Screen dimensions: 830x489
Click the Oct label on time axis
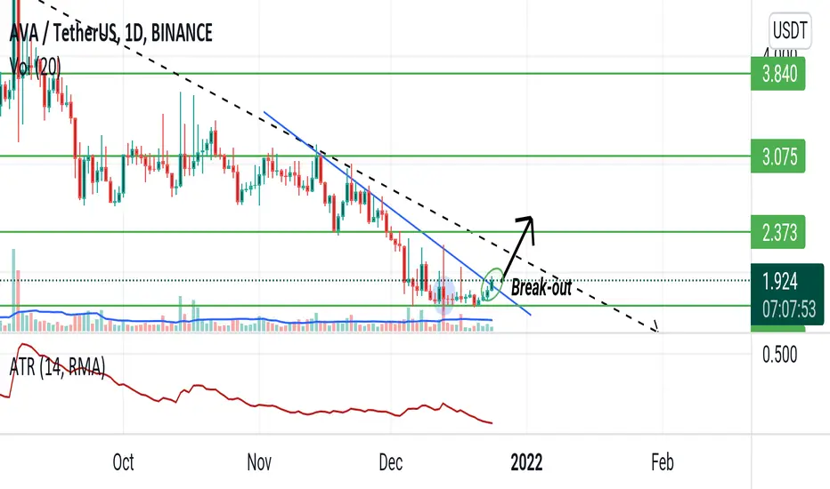[x=123, y=462]
